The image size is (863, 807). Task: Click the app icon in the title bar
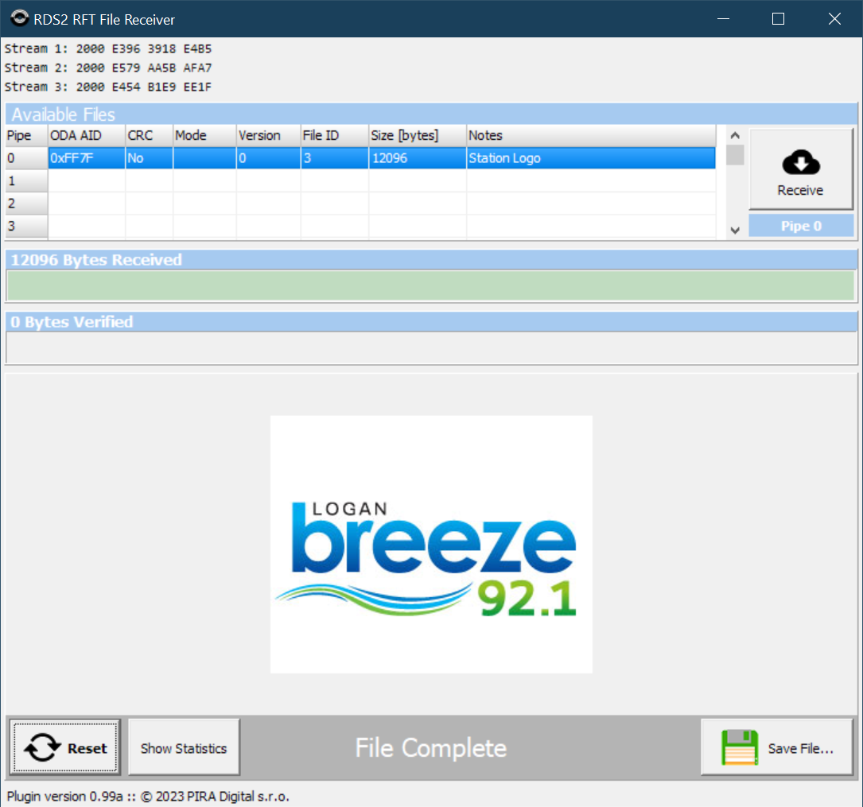(19, 18)
